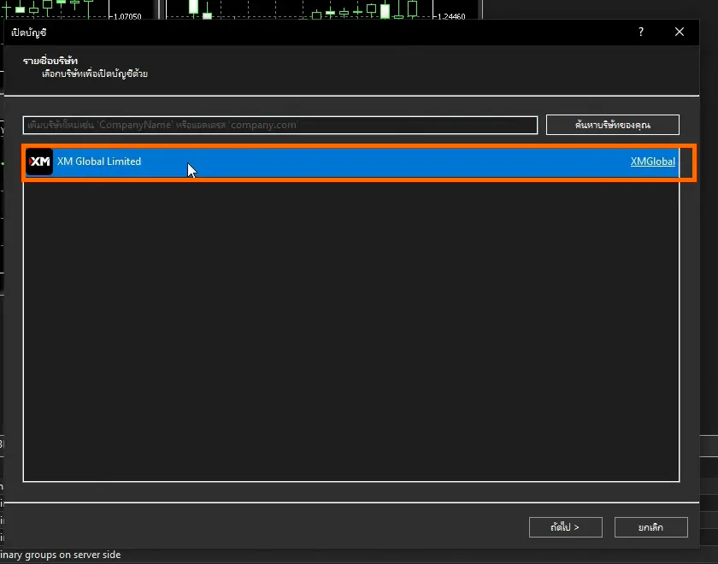
Task: Open the dialog help question mark
Action: pyautogui.click(x=641, y=32)
